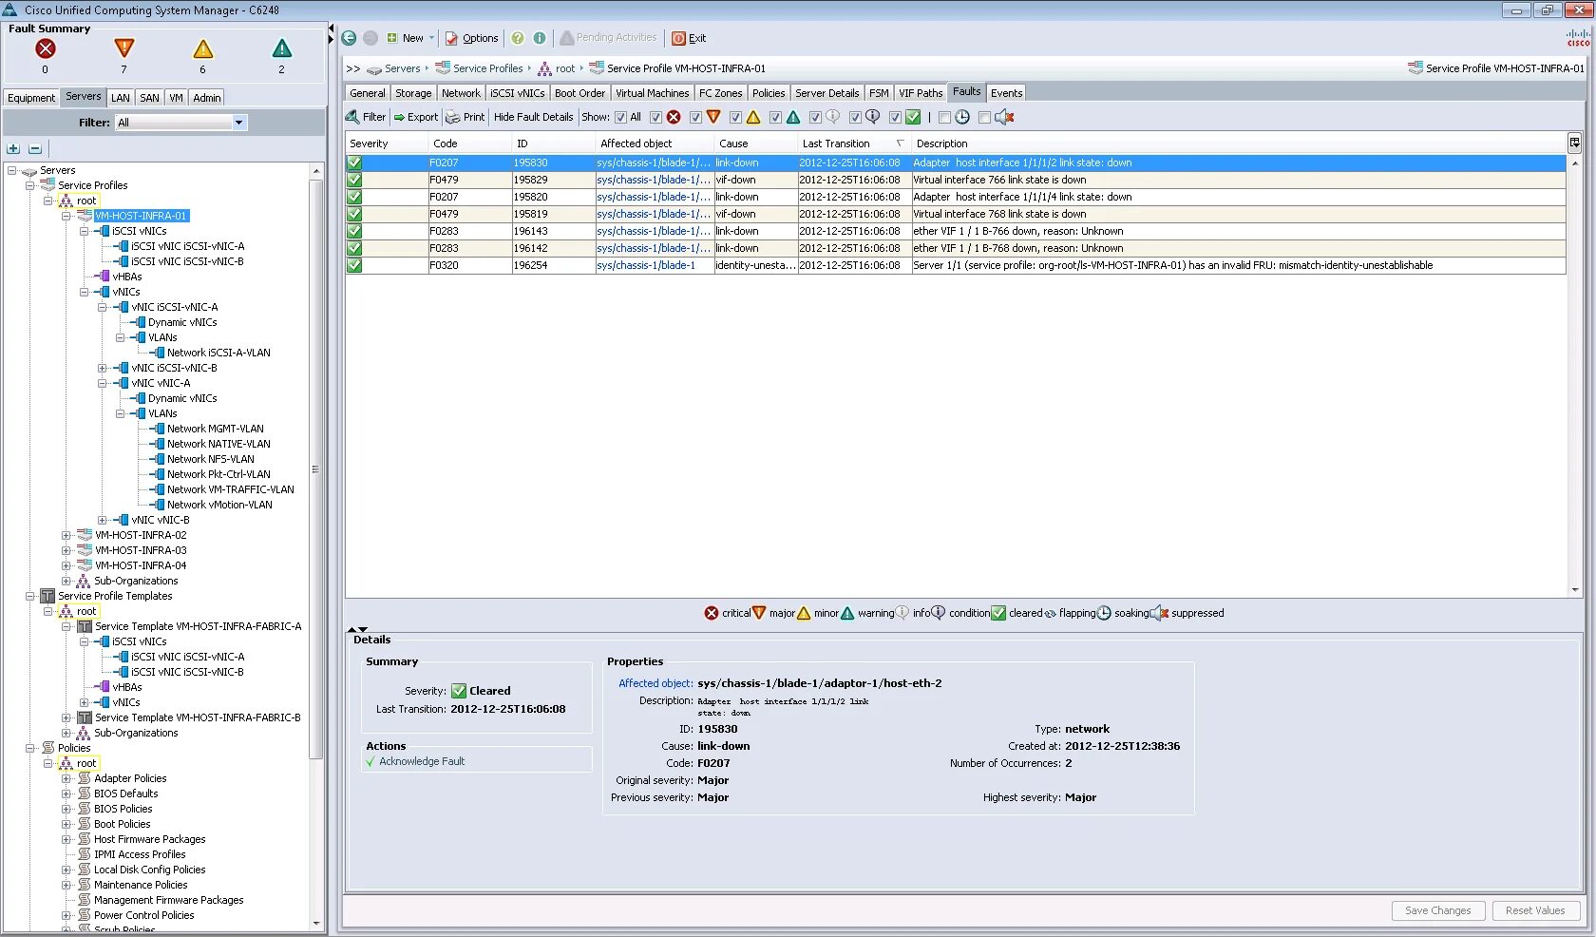
Task: Open the New menu dropdown arrow
Action: click(x=431, y=38)
